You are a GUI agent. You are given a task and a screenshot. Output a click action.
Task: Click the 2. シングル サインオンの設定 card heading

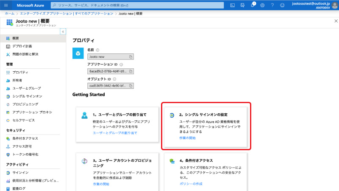click(x=203, y=115)
